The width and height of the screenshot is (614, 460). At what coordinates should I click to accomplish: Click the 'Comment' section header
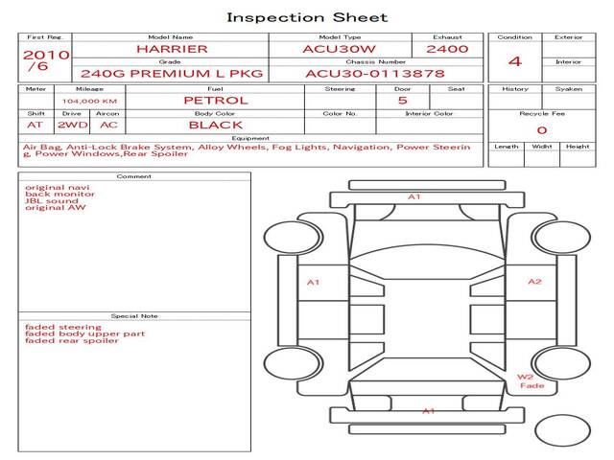134,176
